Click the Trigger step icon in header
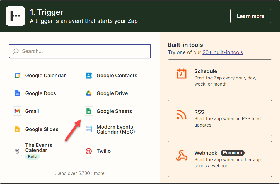Image resolution: width=280 pixels, height=184 pixels. pyautogui.click(x=15, y=16)
